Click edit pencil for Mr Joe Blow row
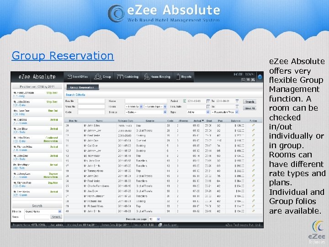 253,191
